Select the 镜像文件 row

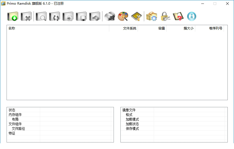click(174, 110)
